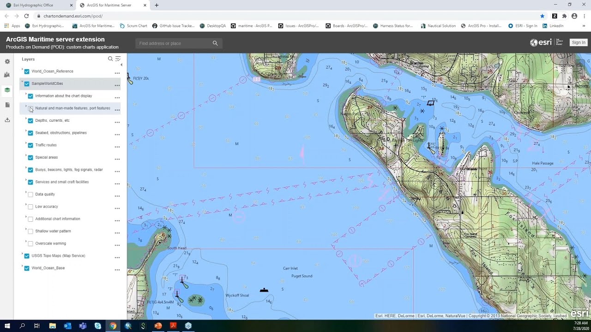
Task: Uncheck SampleWorldCities layer checkbox
Action: (27, 84)
